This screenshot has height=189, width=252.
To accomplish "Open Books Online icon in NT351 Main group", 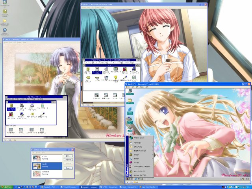I will [134, 79].
